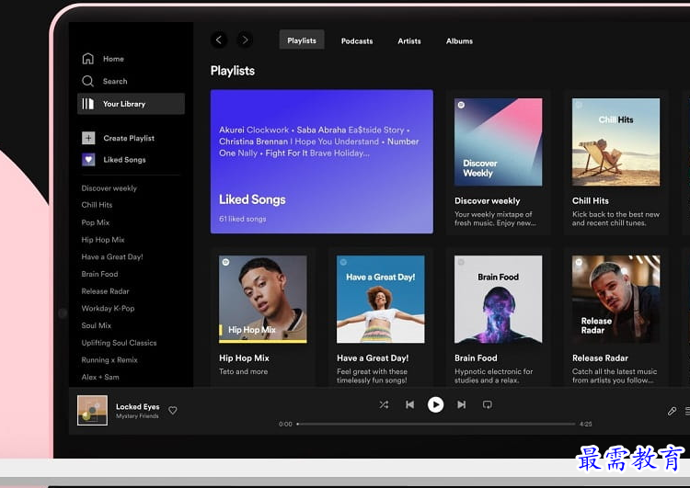Click the Discover weekly card title
690x488 pixels.
[x=487, y=201]
